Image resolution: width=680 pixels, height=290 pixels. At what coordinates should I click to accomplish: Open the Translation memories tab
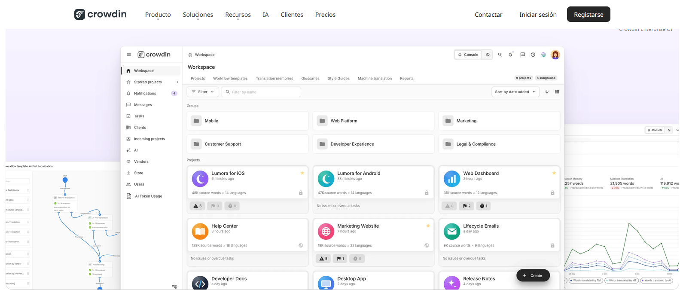coord(274,79)
